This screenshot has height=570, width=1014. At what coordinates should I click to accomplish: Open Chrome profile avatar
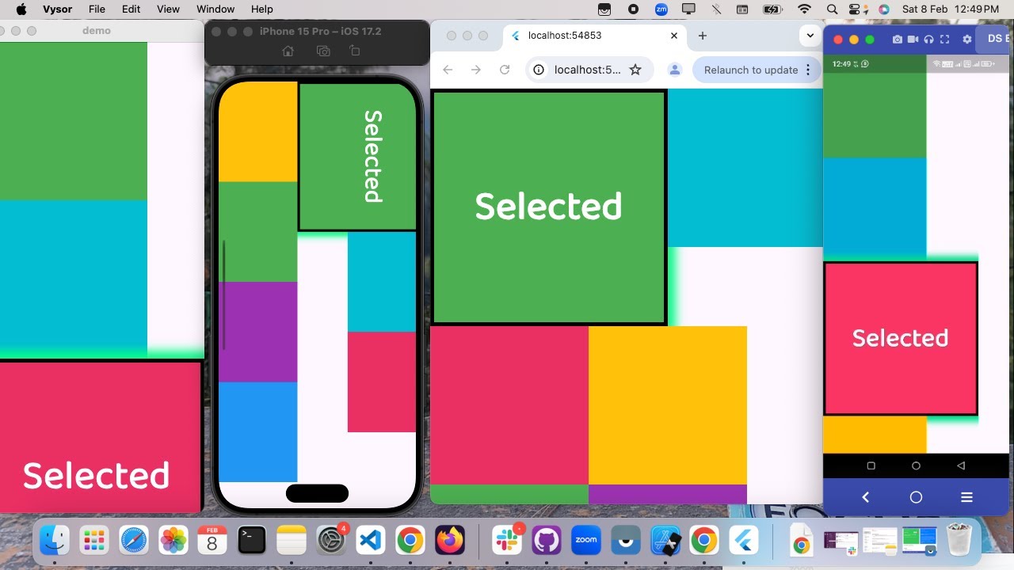pos(675,70)
